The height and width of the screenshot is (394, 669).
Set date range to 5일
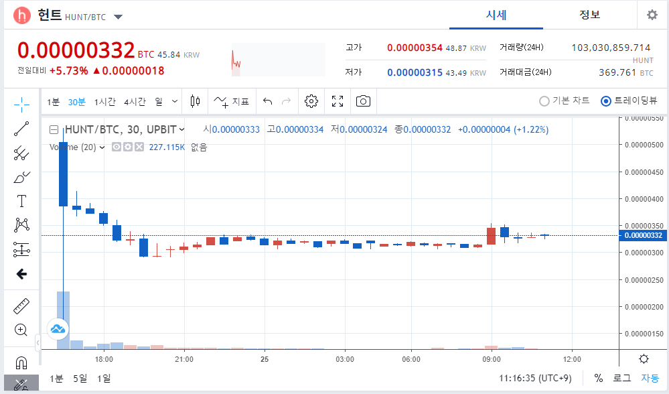click(x=80, y=378)
